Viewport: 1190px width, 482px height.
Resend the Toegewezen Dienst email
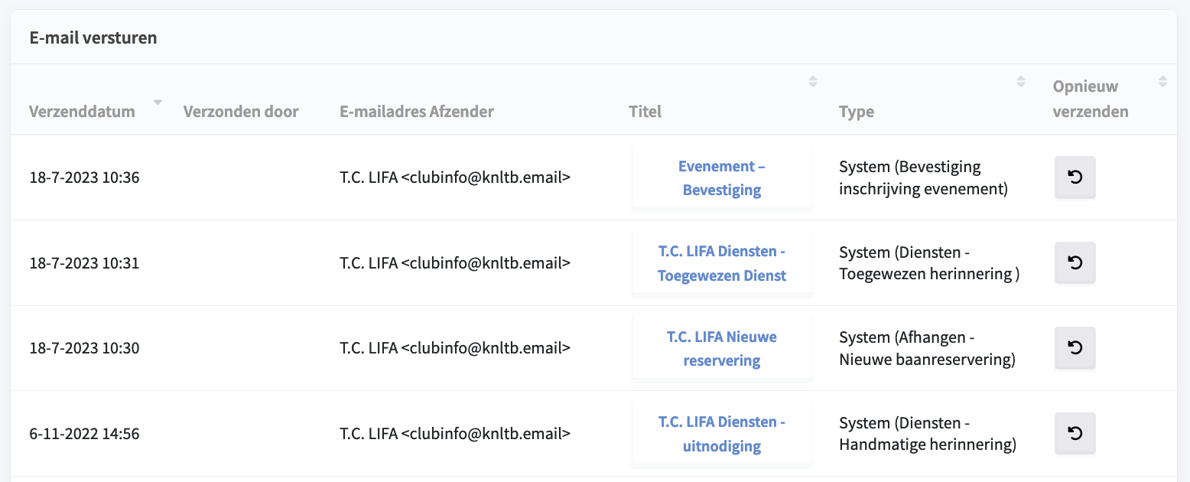1075,262
